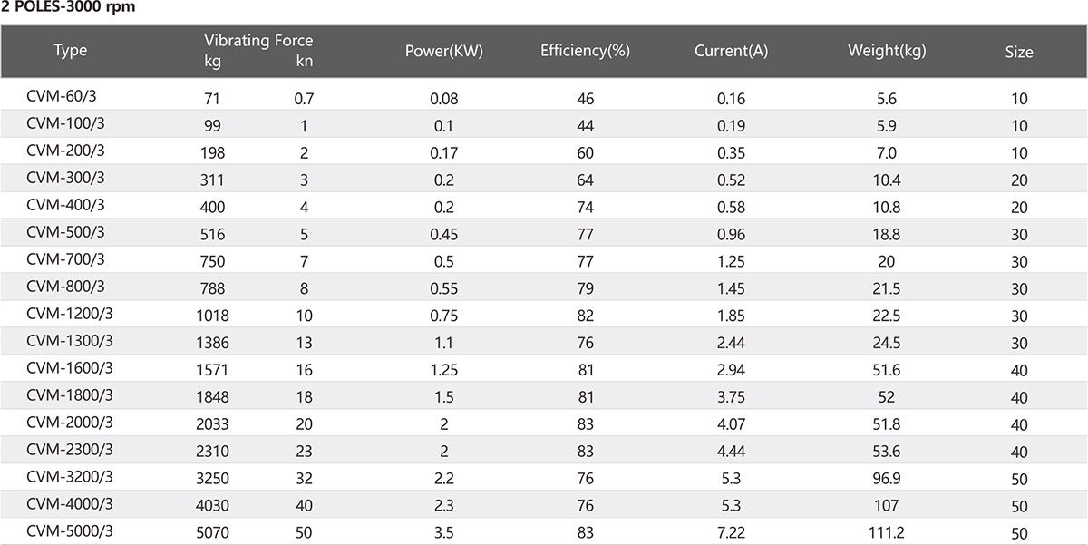Click the 7.22 current value
Image resolution: width=1088 pixels, height=545 pixels.
(731, 534)
